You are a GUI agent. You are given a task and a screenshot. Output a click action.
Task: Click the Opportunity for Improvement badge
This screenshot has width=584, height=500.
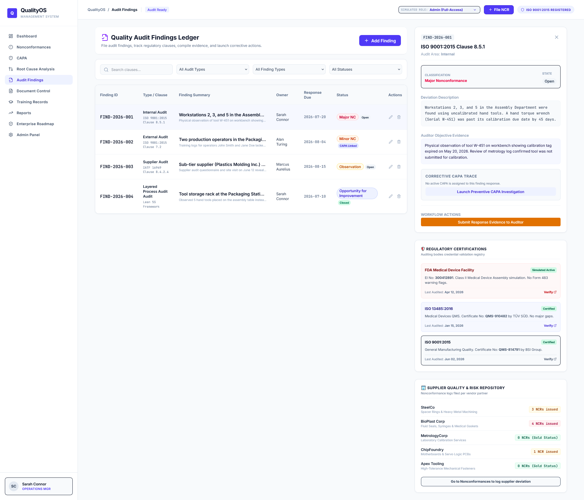(x=357, y=193)
